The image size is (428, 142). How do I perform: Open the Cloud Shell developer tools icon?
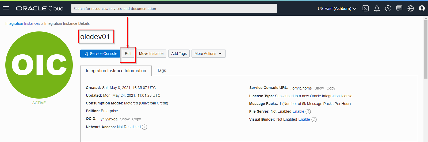pos(366,9)
